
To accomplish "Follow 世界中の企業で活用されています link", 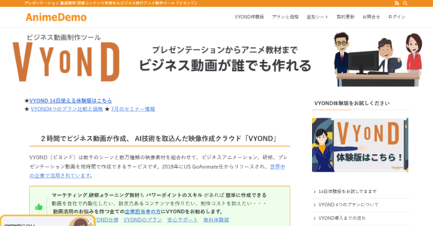I will pyautogui.click(x=277, y=167).
